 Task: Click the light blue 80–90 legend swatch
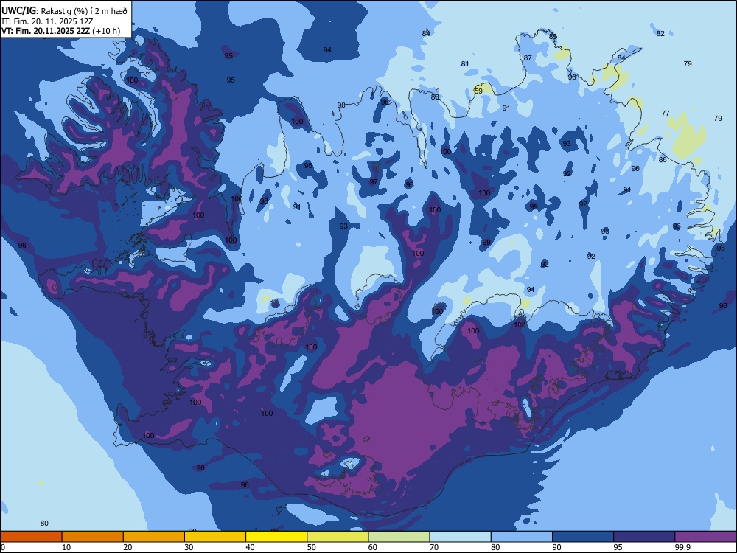[521, 537]
